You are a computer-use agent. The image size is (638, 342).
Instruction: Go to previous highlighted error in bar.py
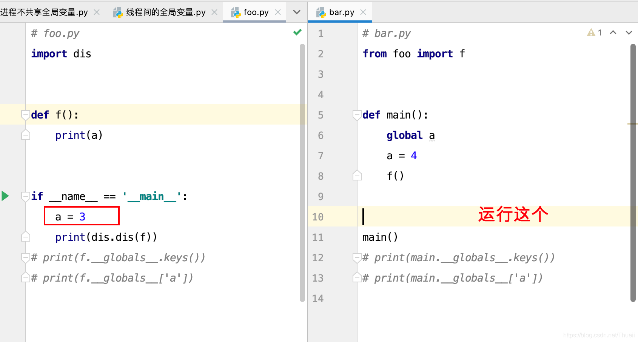click(x=613, y=33)
